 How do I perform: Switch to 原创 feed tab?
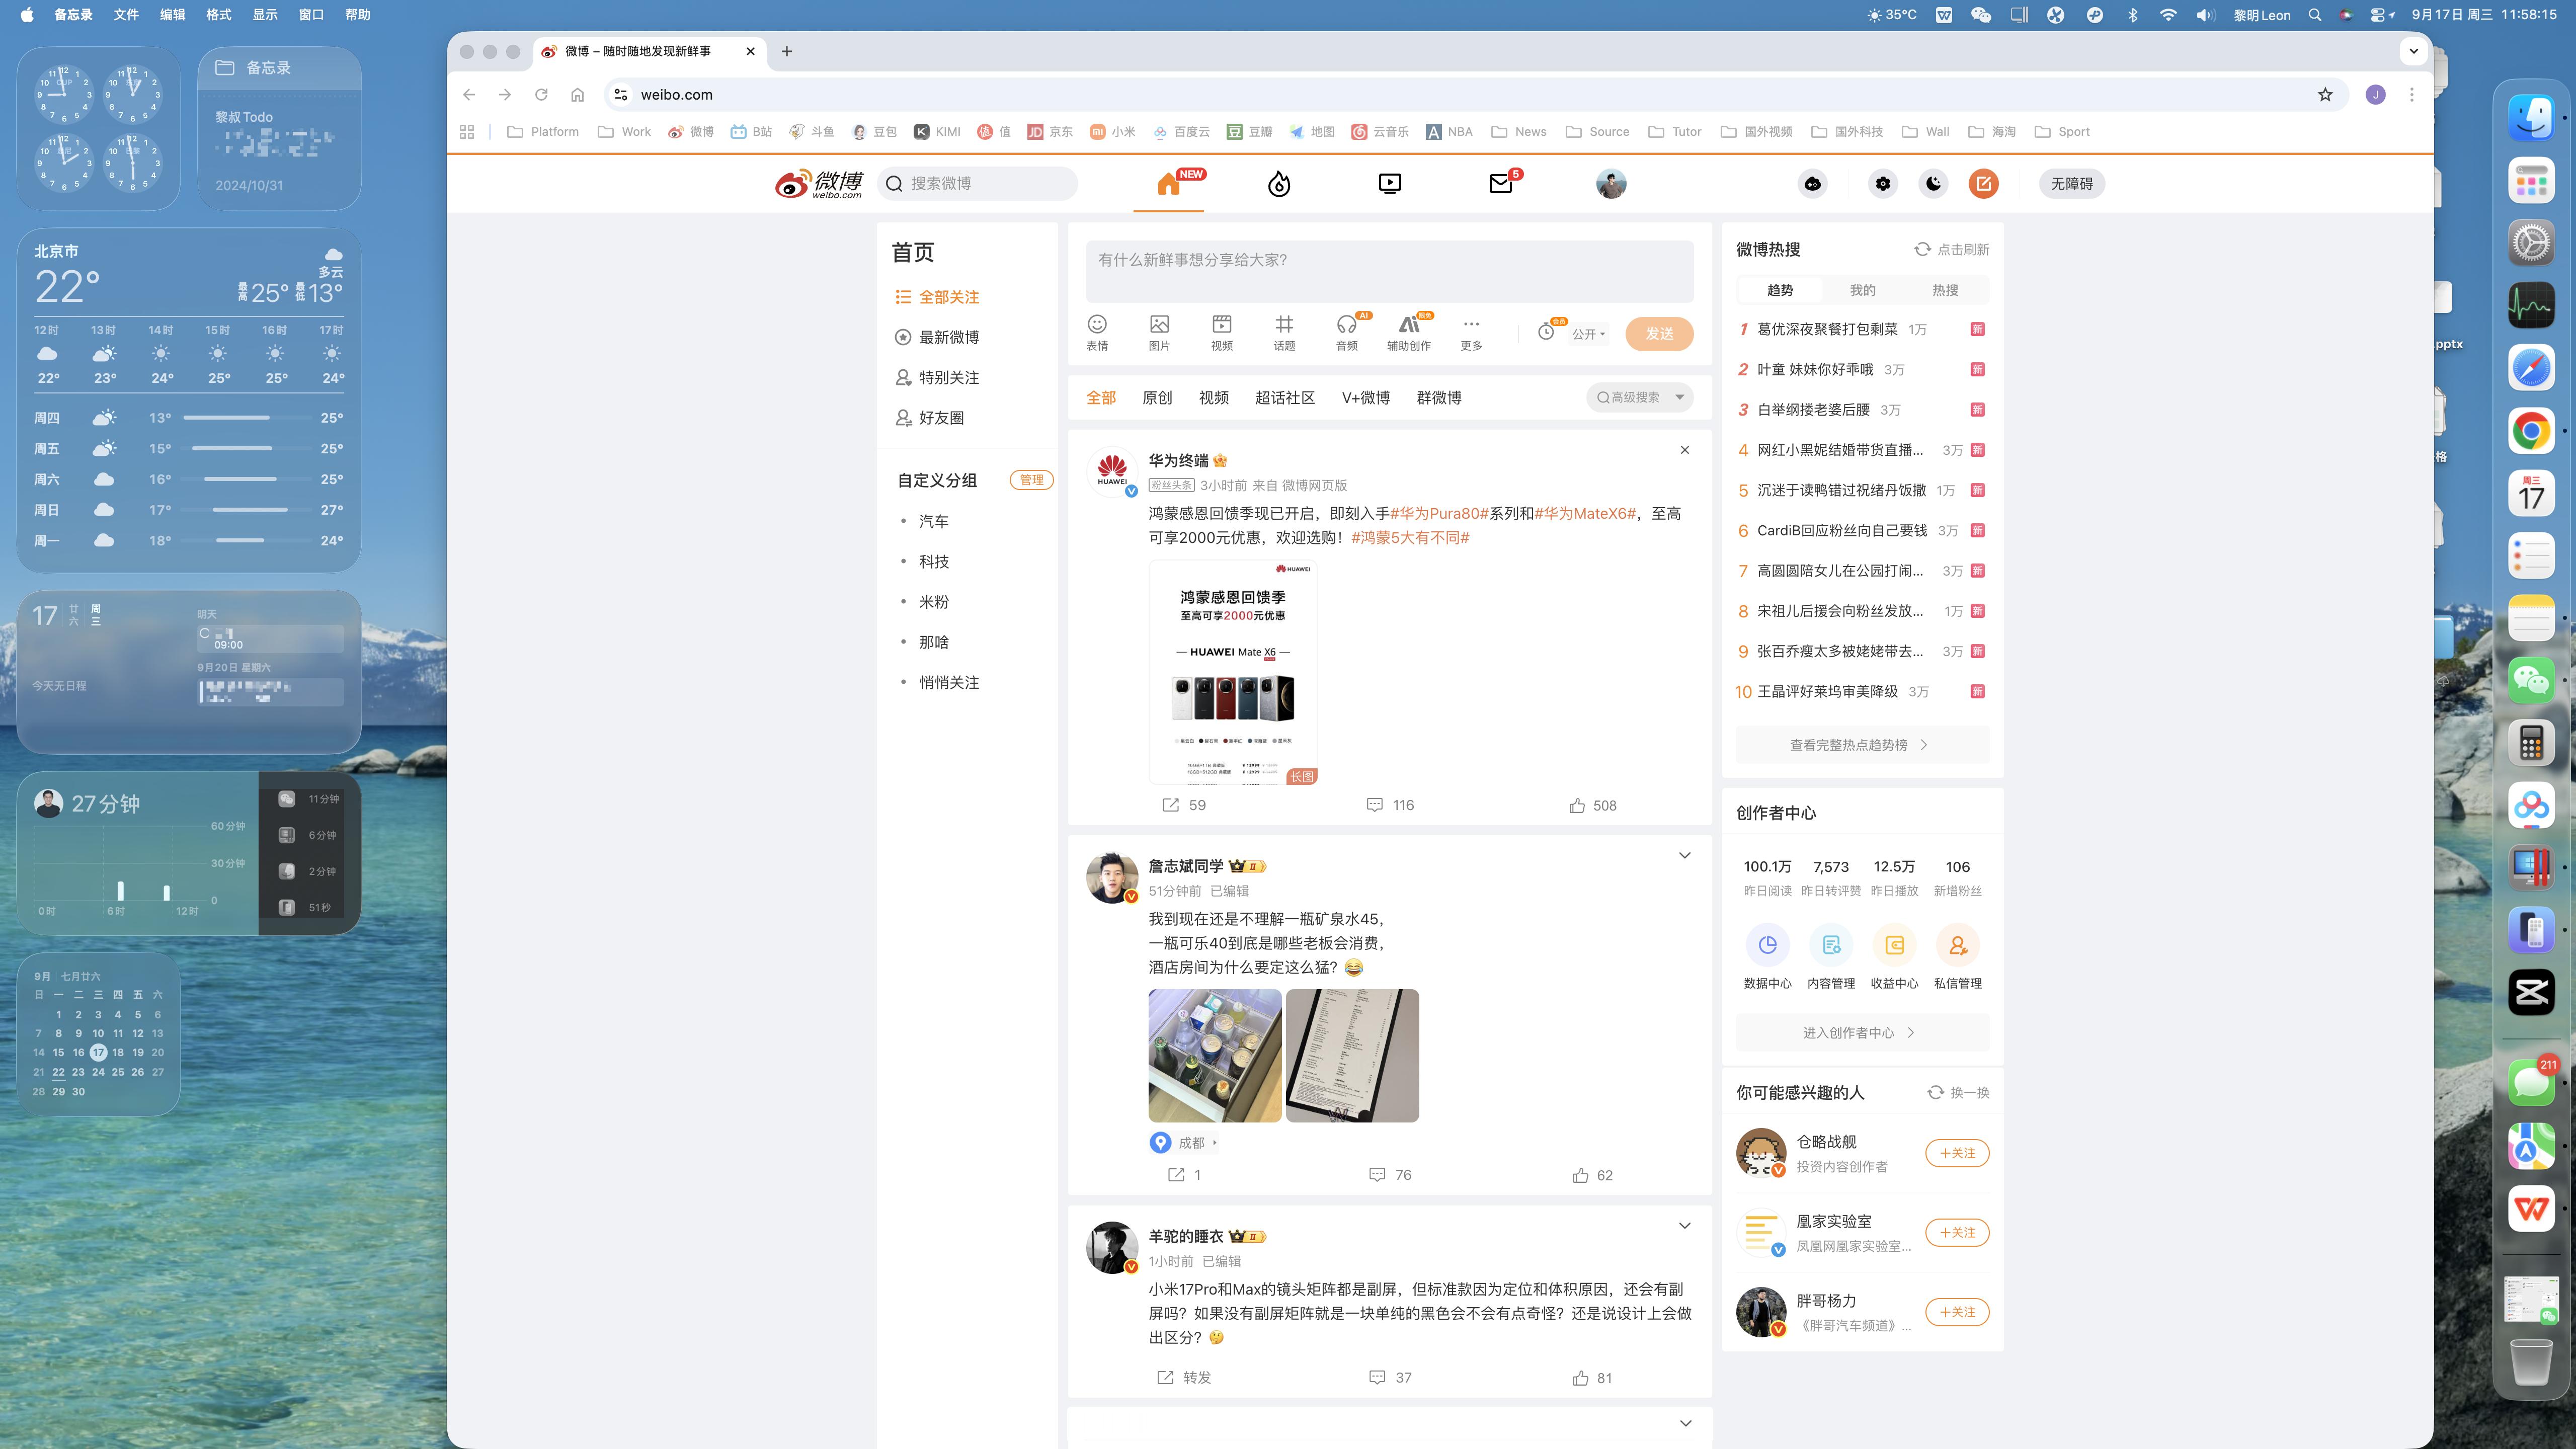pos(1157,398)
